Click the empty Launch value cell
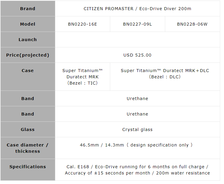 point(137,40)
